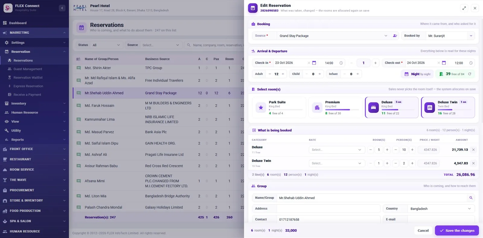Cancel editing the reservation

tap(423, 230)
